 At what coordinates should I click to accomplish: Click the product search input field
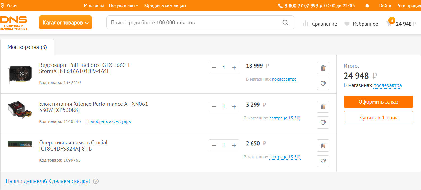194,23
